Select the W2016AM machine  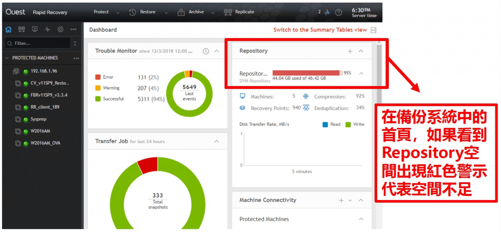point(40,131)
